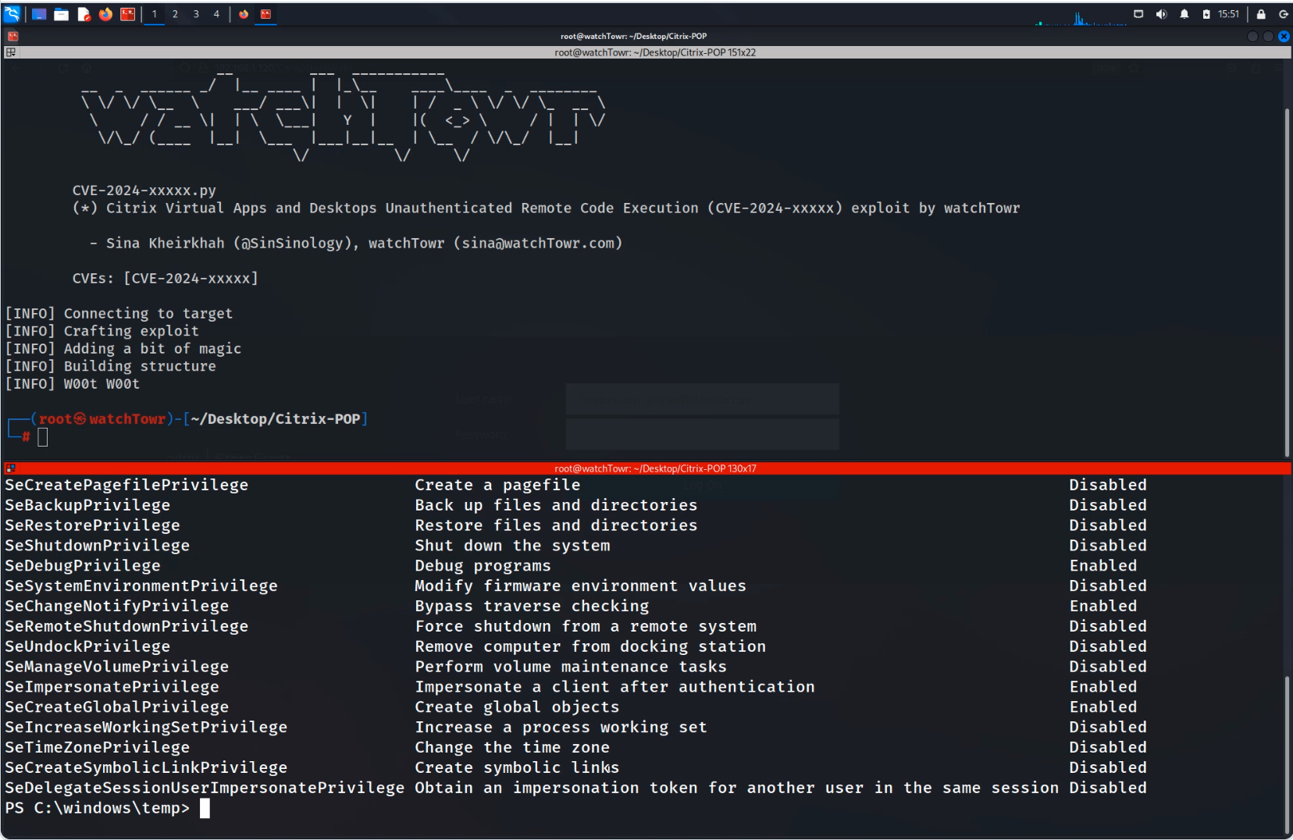1293x840 pixels.
Task: Switch to workspace 3
Action: (x=196, y=14)
